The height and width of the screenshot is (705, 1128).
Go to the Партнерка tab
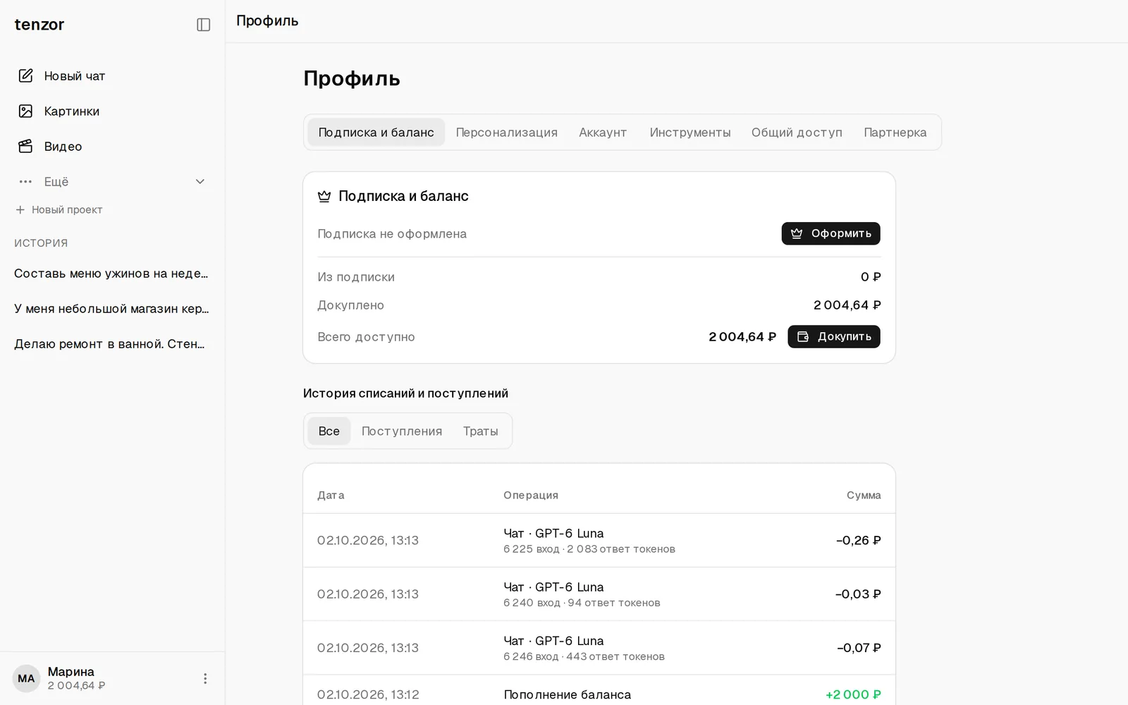pyautogui.click(x=895, y=132)
